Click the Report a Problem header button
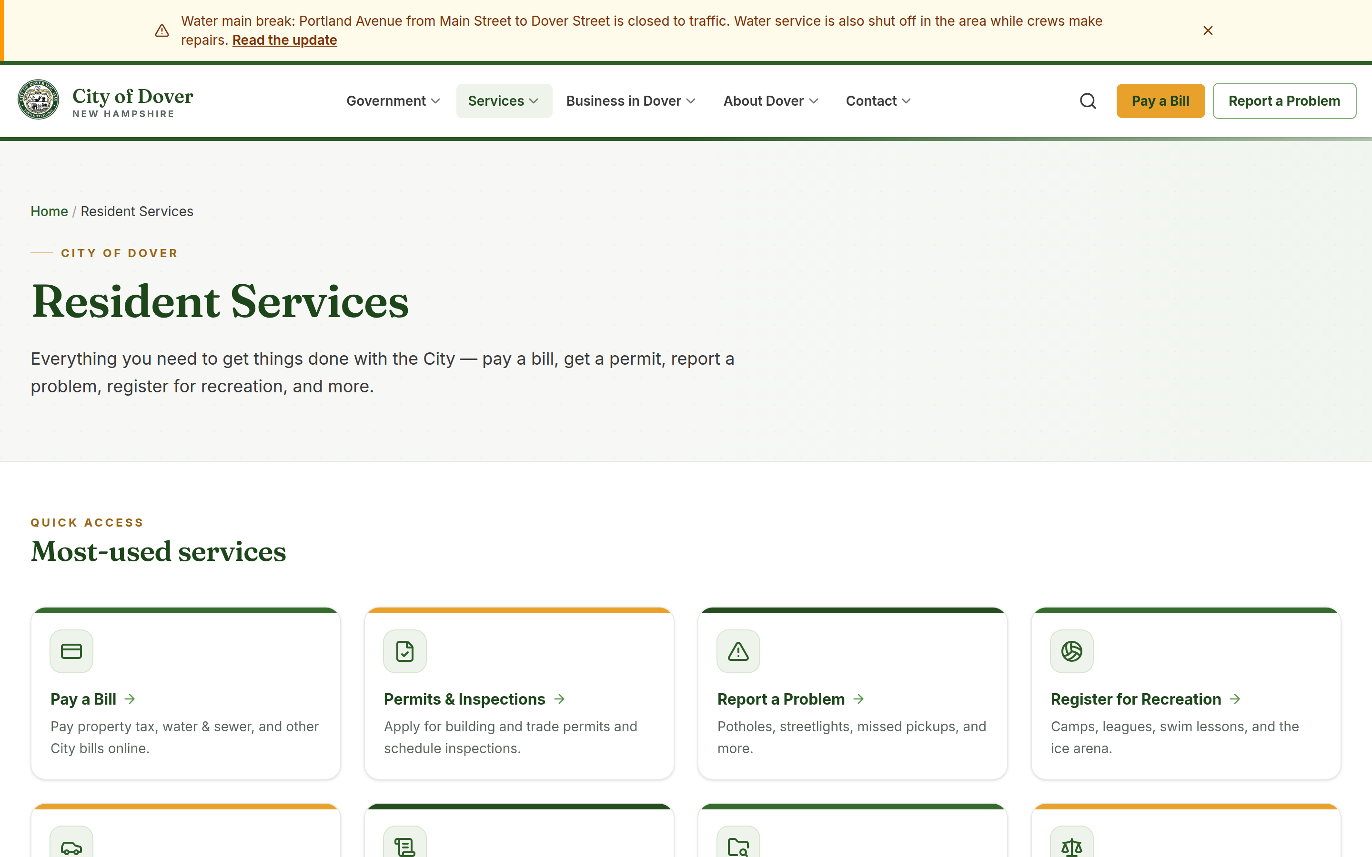 pos(1284,101)
